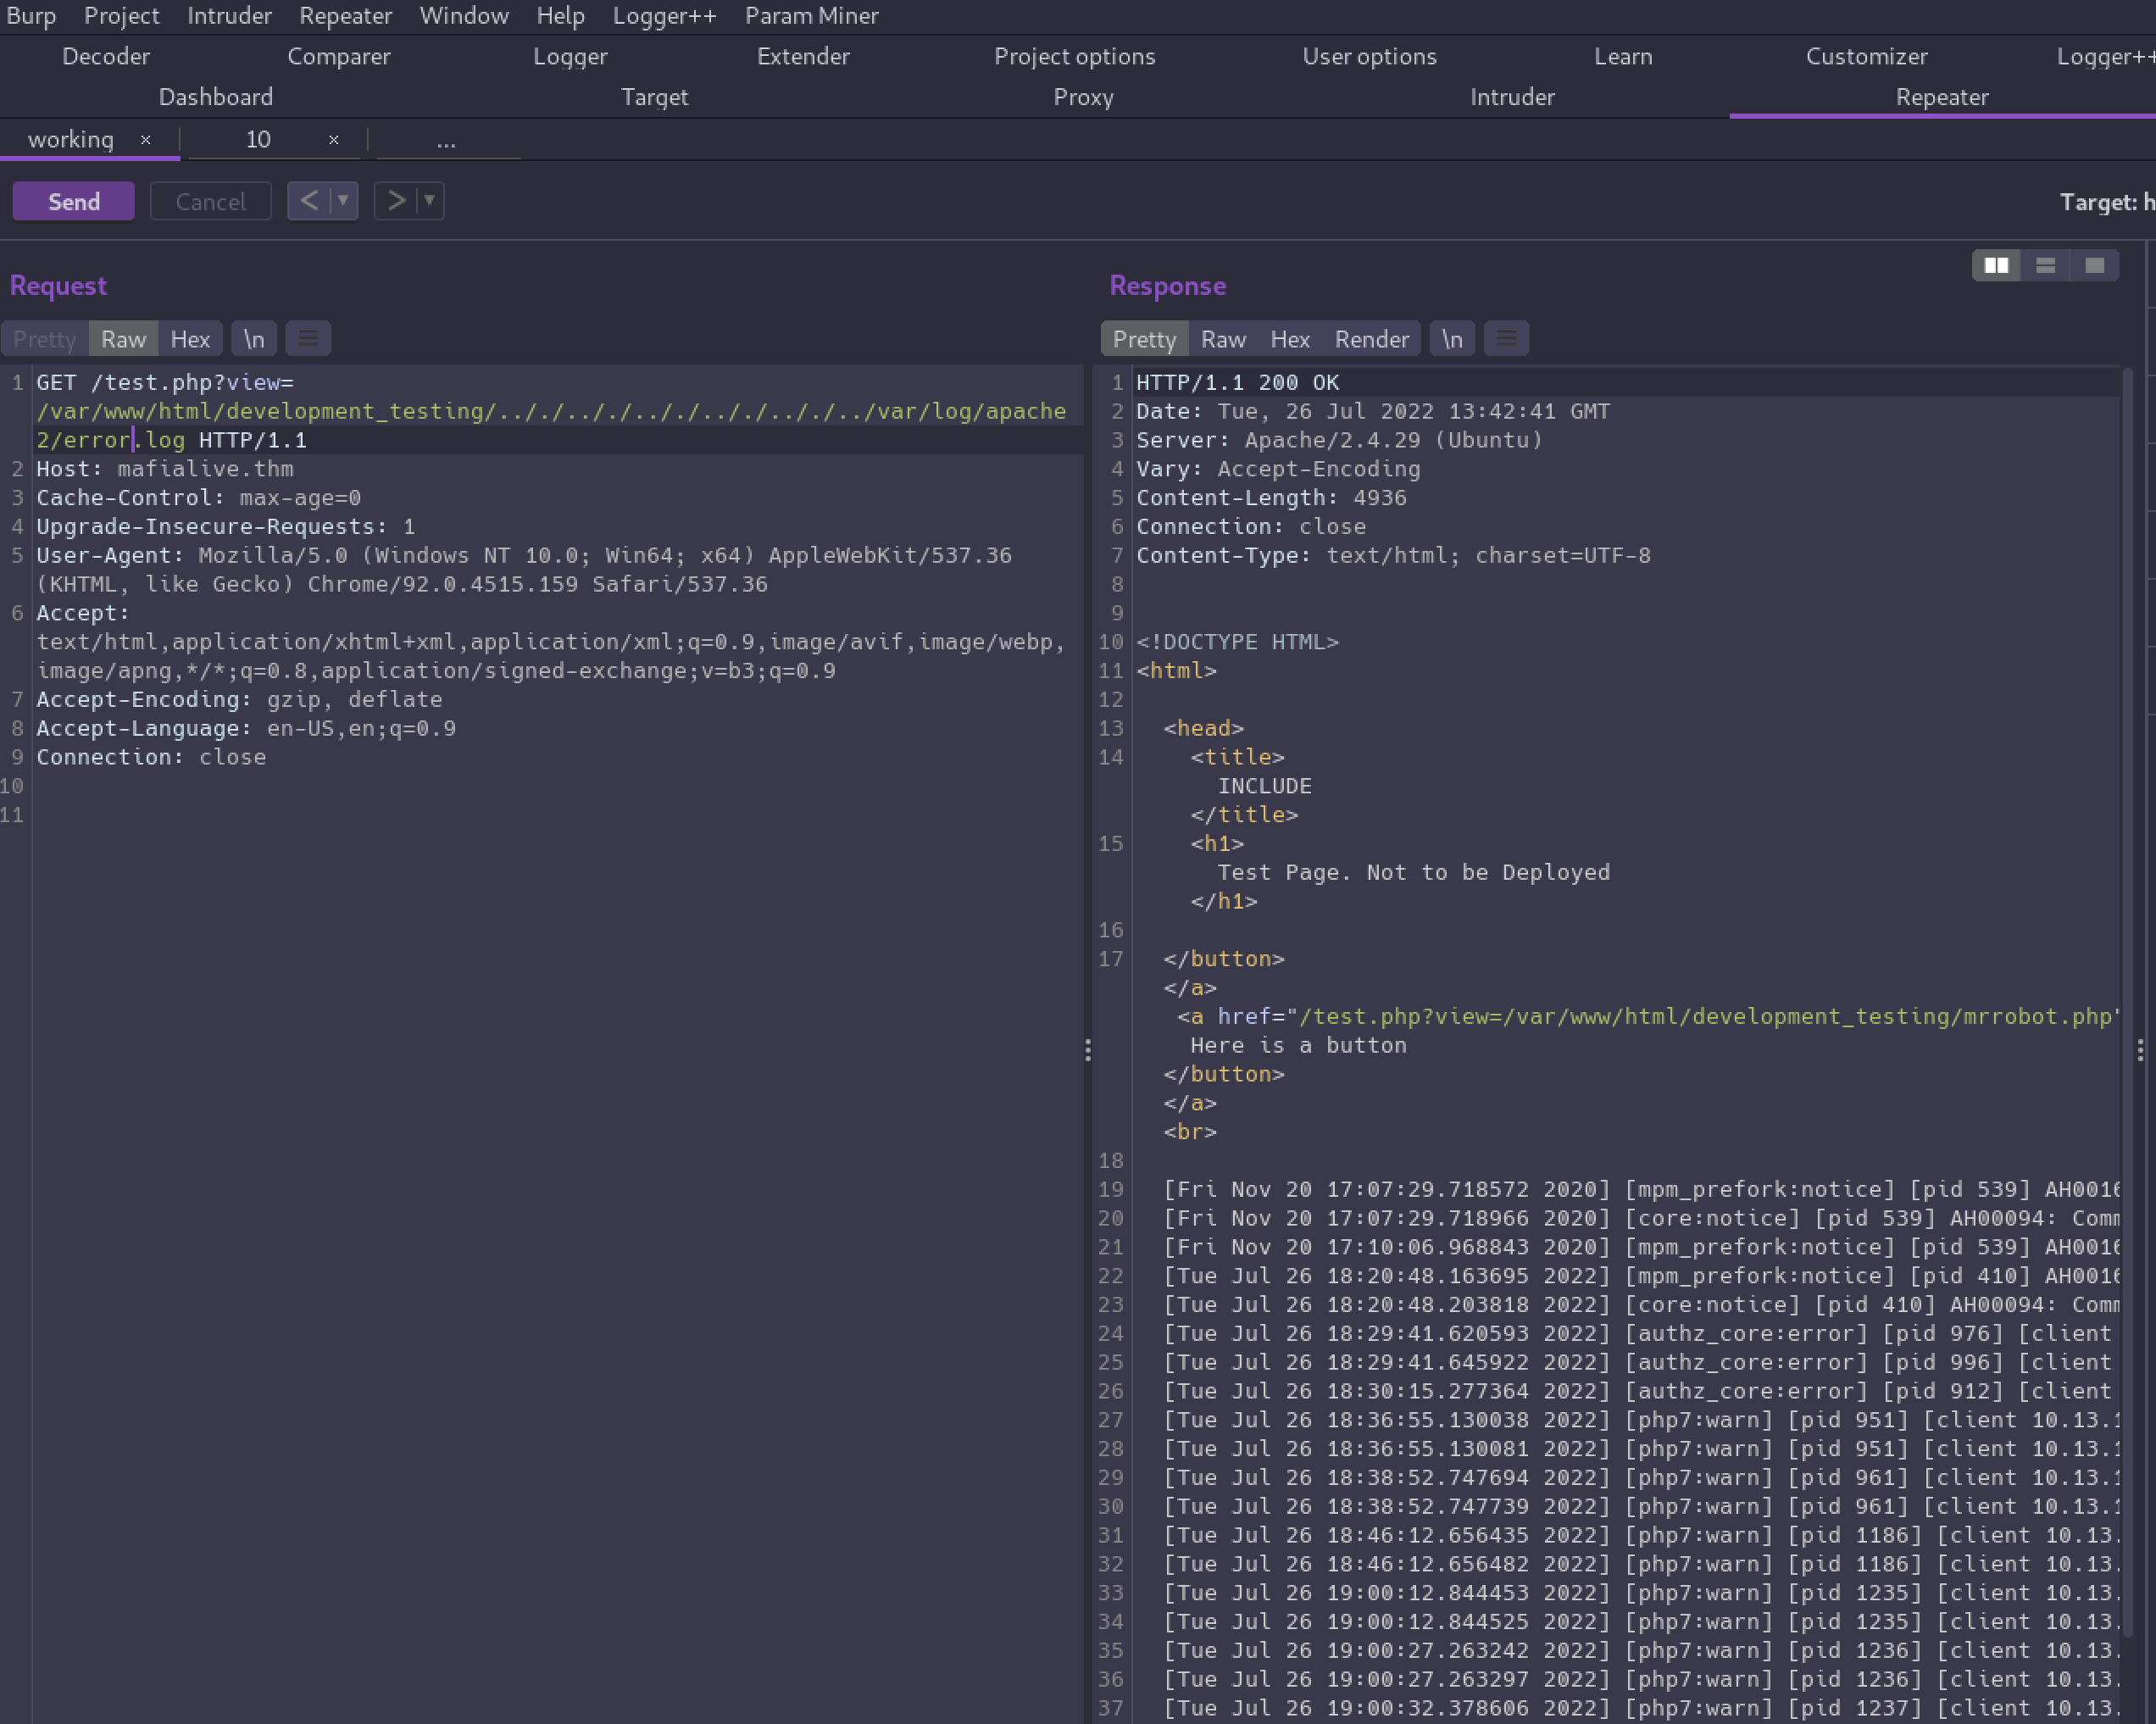
Task: Open the Repeater menu in menu bar
Action: [346, 16]
